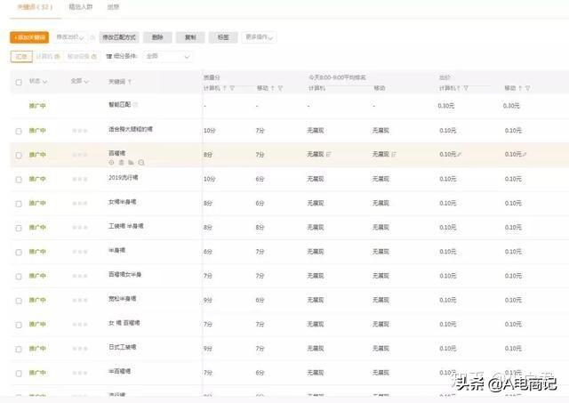Click the filter icon before 细分条件
The image size is (569, 403).
coord(108,57)
